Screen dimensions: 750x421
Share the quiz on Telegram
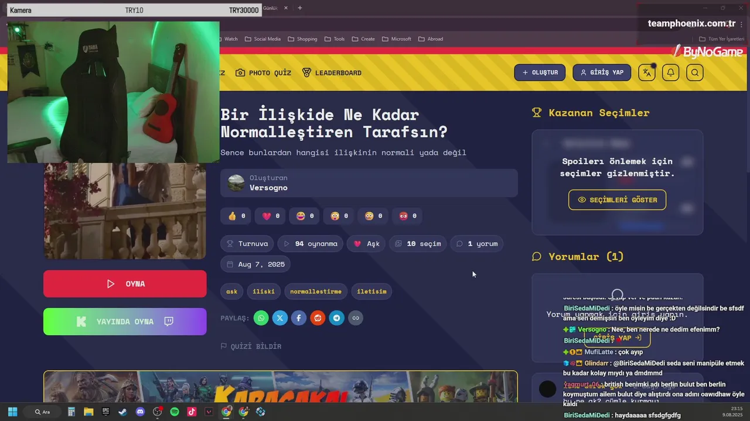[336, 318]
